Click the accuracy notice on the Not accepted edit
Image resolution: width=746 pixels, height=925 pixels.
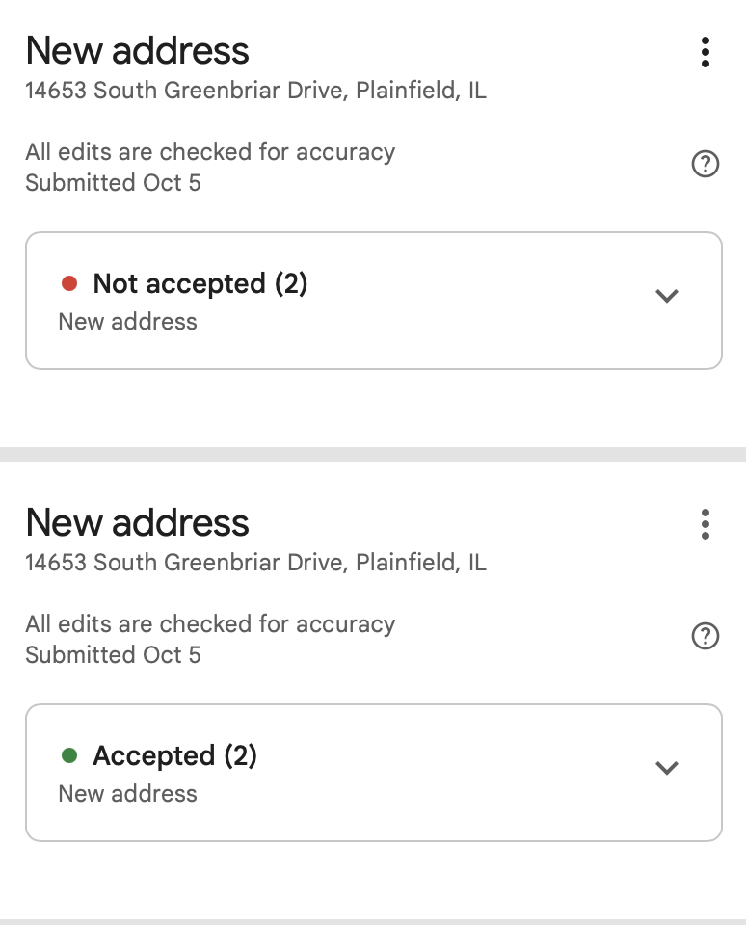(x=210, y=152)
